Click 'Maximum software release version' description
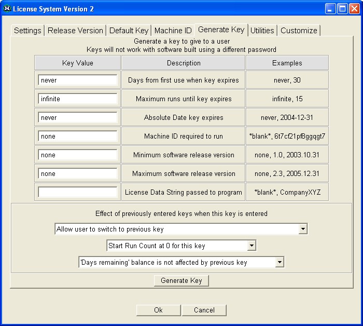Viewport: 363px width, 326px height. tap(184, 173)
